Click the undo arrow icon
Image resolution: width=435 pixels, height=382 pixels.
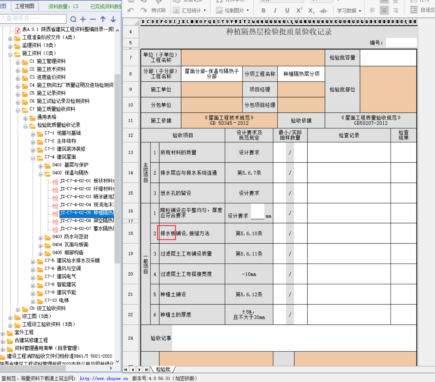coord(131,10)
